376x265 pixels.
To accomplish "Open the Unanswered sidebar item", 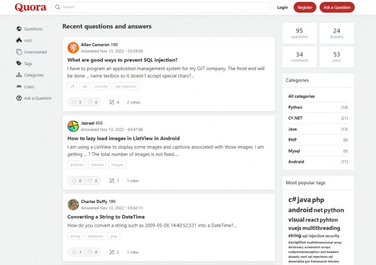I will point(35,52).
